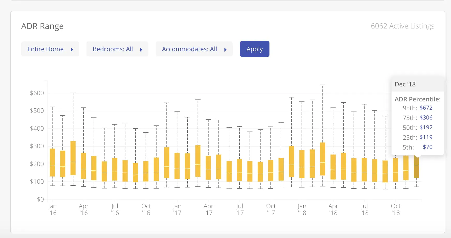Image resolution: width=451 pixels, height=238 pixels.
Task: Click the ADR Percentile: tooltip label
Action: pos(418,99)
